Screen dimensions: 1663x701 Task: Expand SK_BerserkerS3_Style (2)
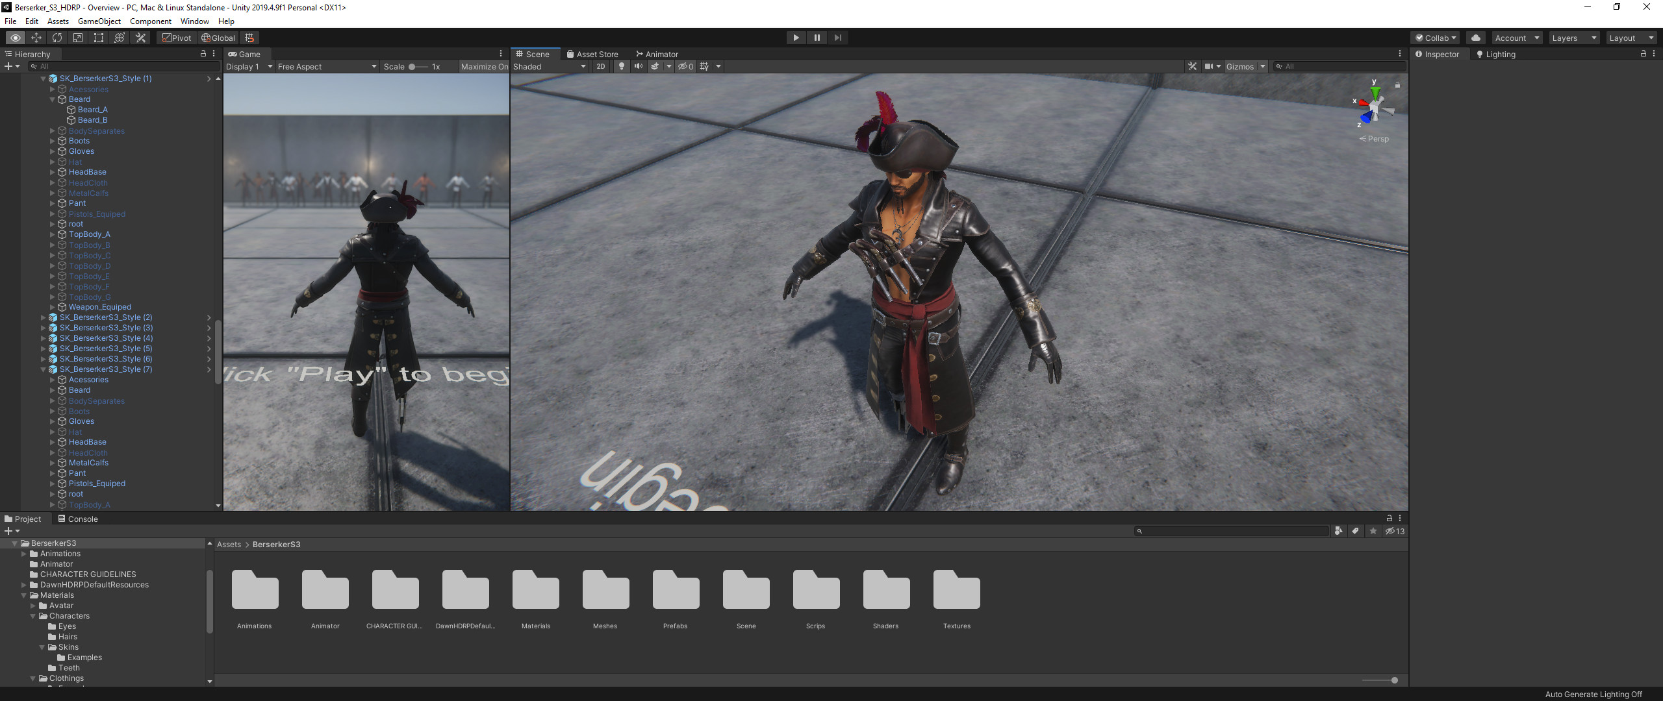(x=44, y=317)
